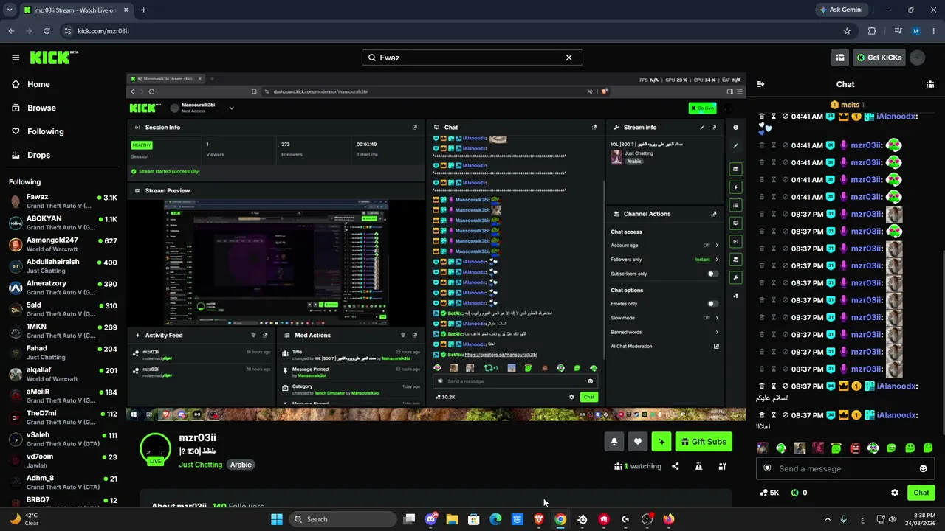This screenshot has height=531, width=945.
Task: Open 1MKN channel in sidebar
Action: tap(63, 331)
